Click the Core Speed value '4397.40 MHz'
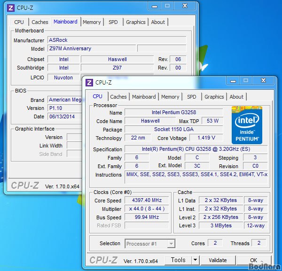This screenshot has height=271, width=282. (x=147, y=200)
